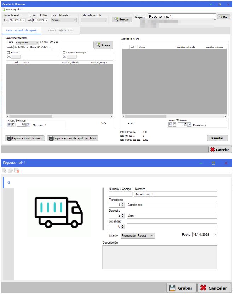This screenshot has width=233, height=294.
Task: Increase the Transporte number stepper
Action: point(123,204)
